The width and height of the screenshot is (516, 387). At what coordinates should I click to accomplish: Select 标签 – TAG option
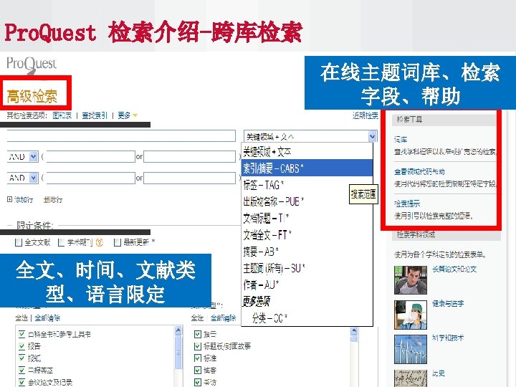pos(307,185)
